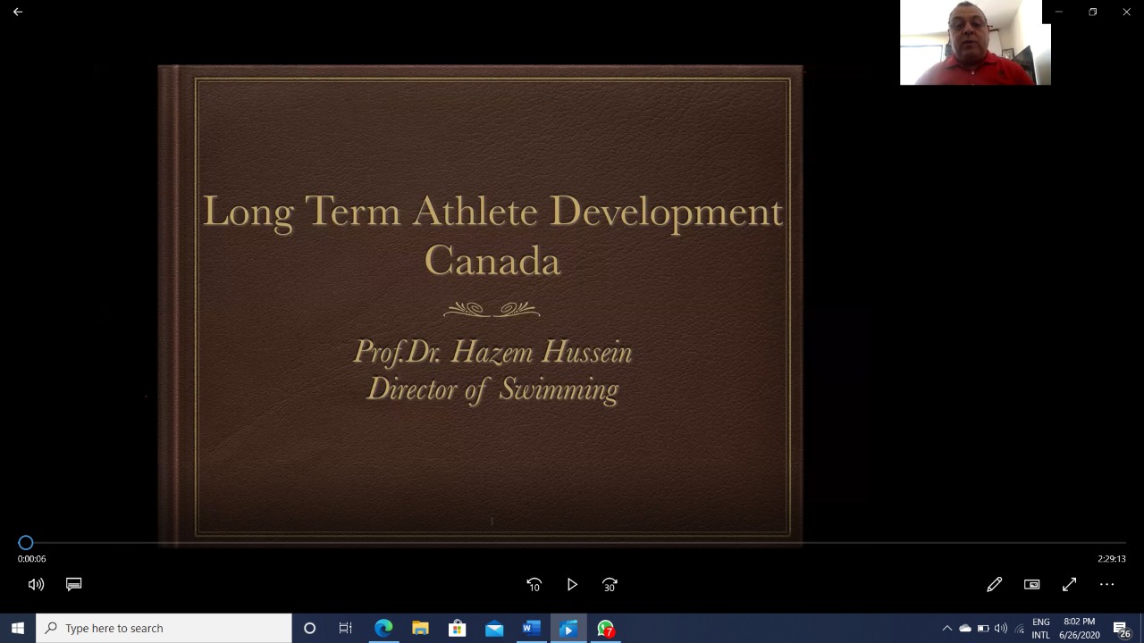
Task: Go back using the top-left arrow
Action: (x=18, y=12)
